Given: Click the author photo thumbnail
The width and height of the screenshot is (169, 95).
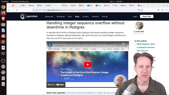Looking at the screenshot, I should click(139, 25).
